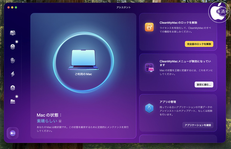The width and height of the screenshot is (231, 149).
Task: Click the orange padlock unlock icon
Action: [149, 27]
